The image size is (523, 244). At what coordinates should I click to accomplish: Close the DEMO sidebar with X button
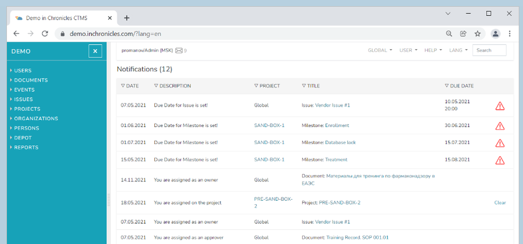95,51
